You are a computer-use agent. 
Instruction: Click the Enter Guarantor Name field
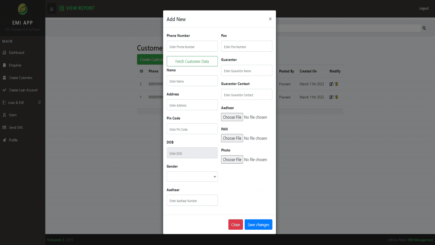coord(247,70)
